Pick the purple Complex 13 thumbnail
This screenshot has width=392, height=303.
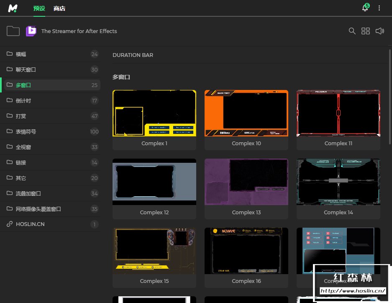click(246, 182)
